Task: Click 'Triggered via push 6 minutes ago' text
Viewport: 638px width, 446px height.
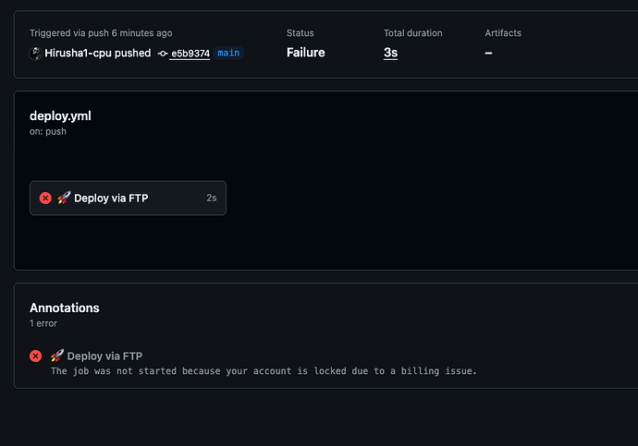Action: click(101, 33)
